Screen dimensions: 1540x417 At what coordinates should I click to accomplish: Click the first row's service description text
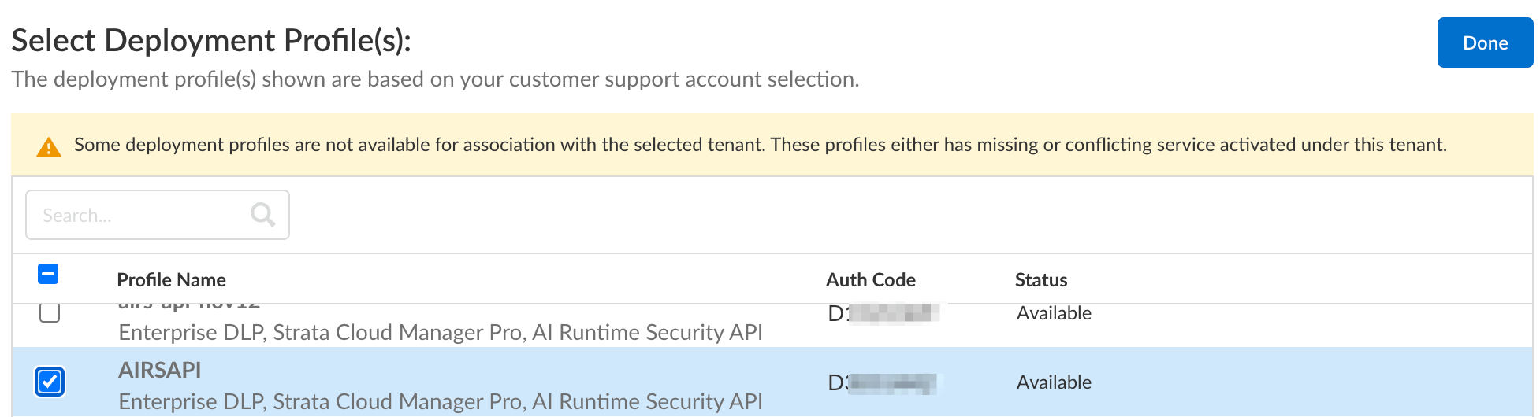(x=440, y=332)
